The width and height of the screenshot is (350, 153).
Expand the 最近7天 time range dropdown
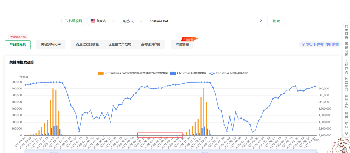[130, 21]
